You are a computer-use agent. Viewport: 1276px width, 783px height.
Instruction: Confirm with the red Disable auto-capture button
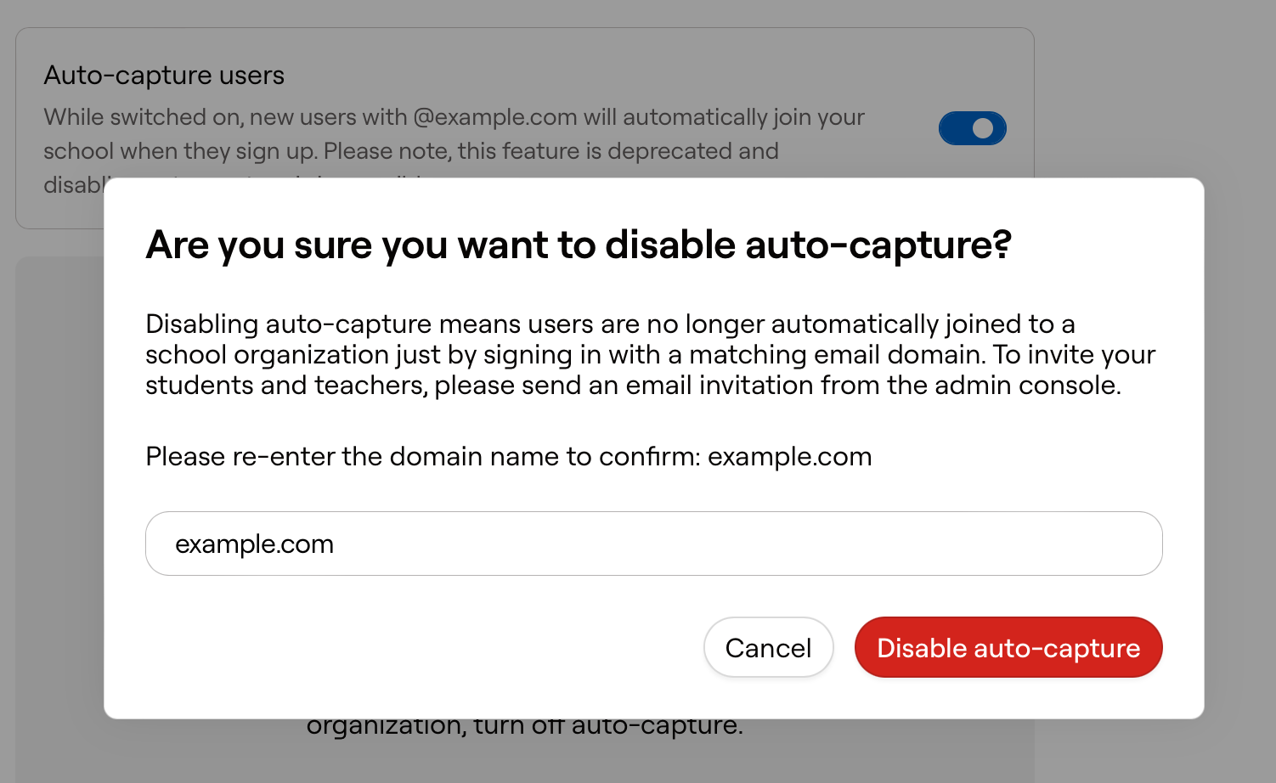coord(1008,647)
